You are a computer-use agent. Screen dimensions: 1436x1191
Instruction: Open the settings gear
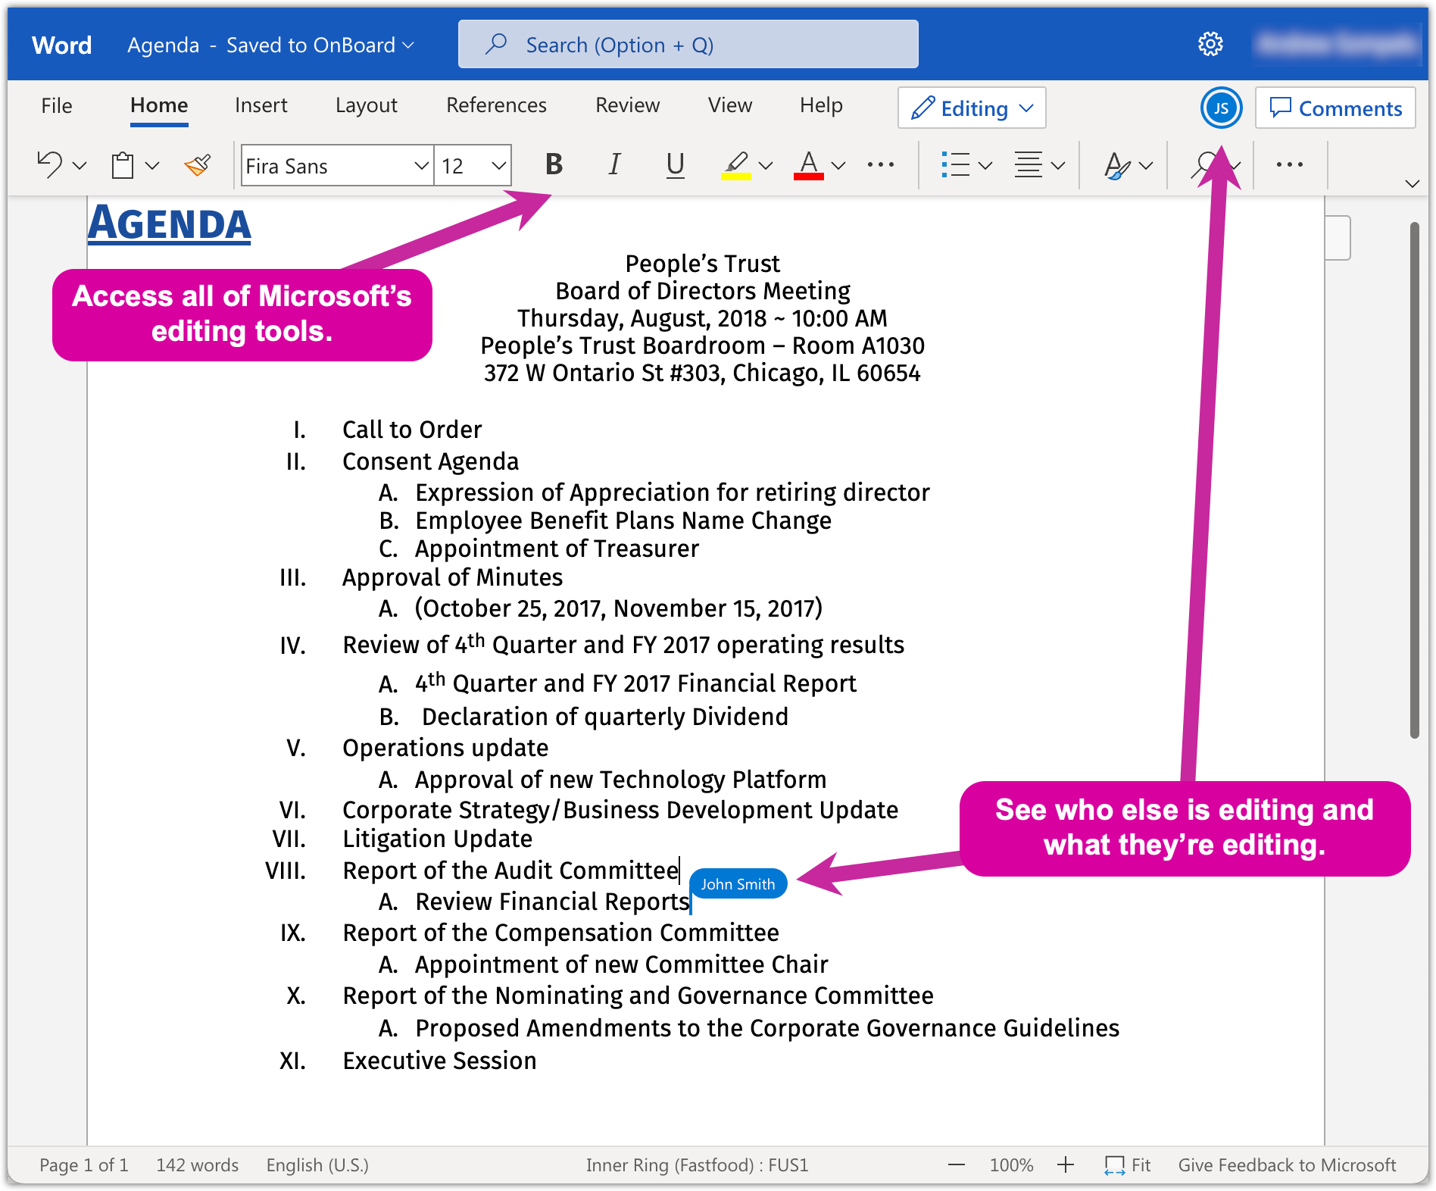[1210, 44]
